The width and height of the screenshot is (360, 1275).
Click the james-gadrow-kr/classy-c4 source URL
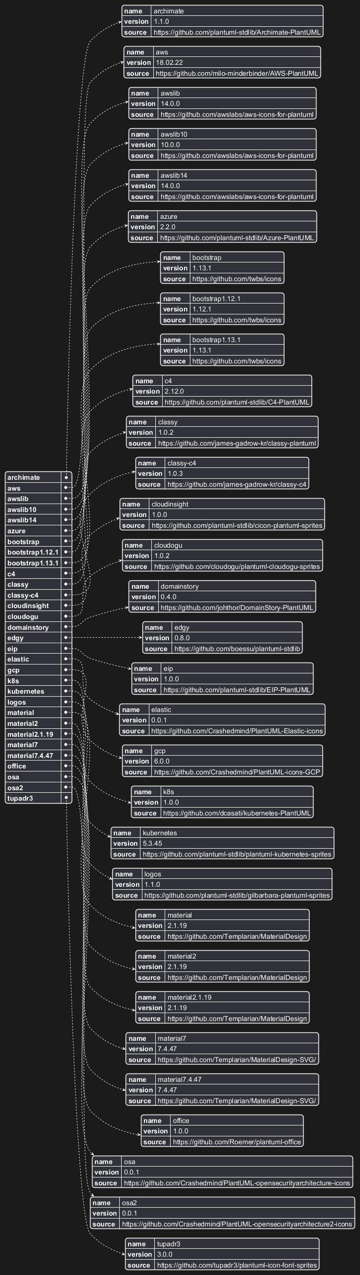(x=237, y=484)
